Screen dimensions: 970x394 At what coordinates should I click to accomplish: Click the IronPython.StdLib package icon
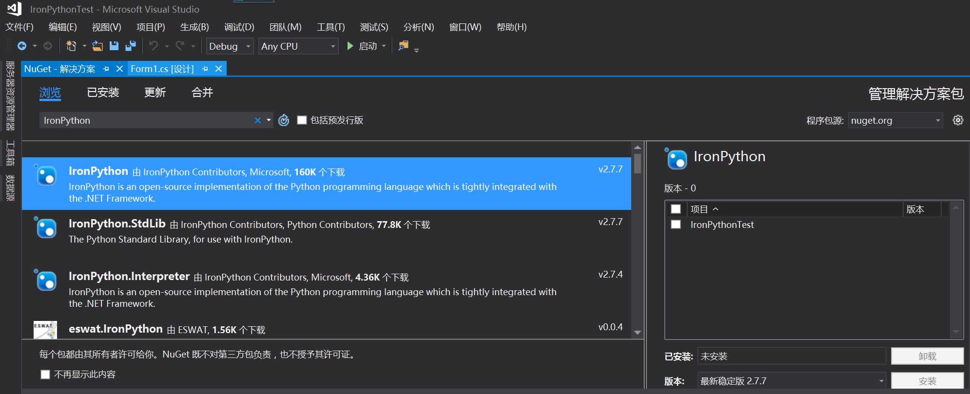coord(46,228)
